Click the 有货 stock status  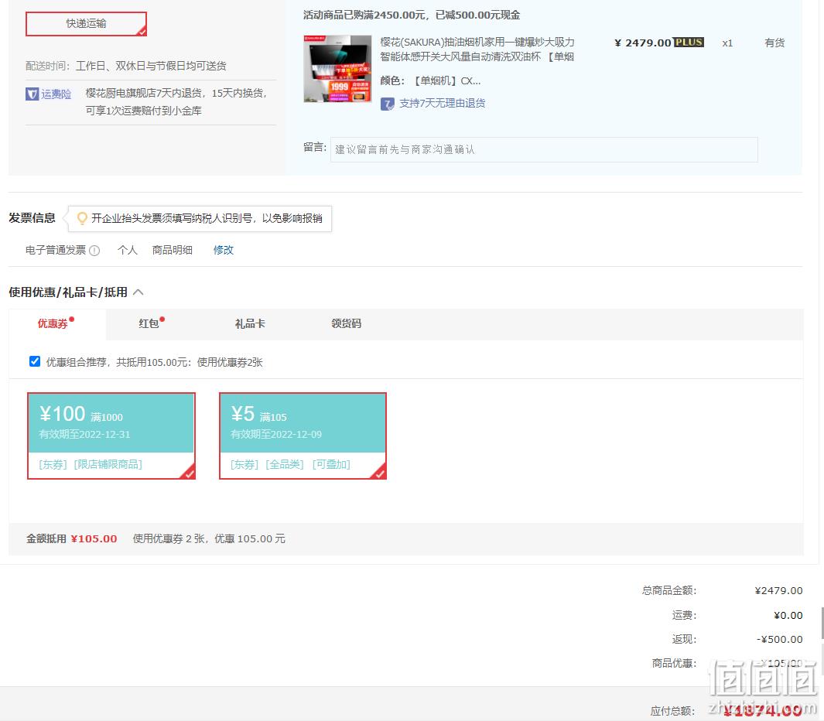[774, 43]
